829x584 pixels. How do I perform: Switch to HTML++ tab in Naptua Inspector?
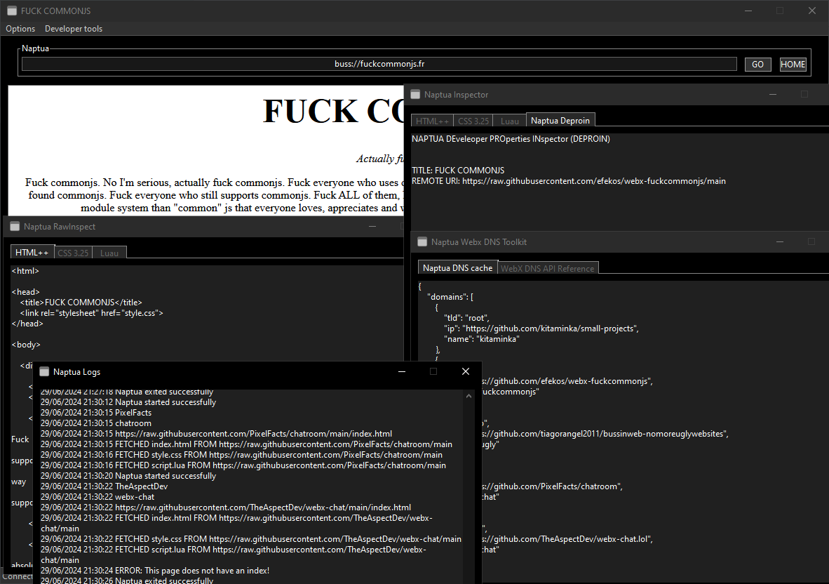click(x=432, y=121)
